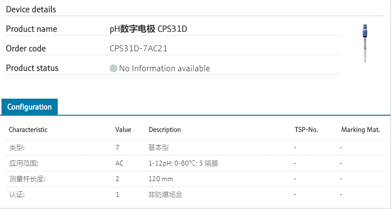Click the Device details heading
Image resolution: width=392 pixels, height=209 pixels.
31,9
